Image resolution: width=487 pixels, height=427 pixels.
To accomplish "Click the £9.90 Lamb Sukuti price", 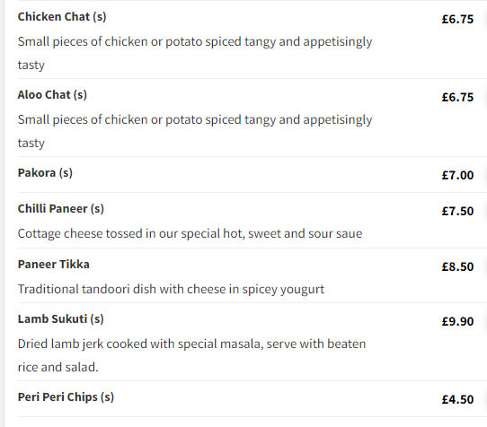I will [457, 321].
